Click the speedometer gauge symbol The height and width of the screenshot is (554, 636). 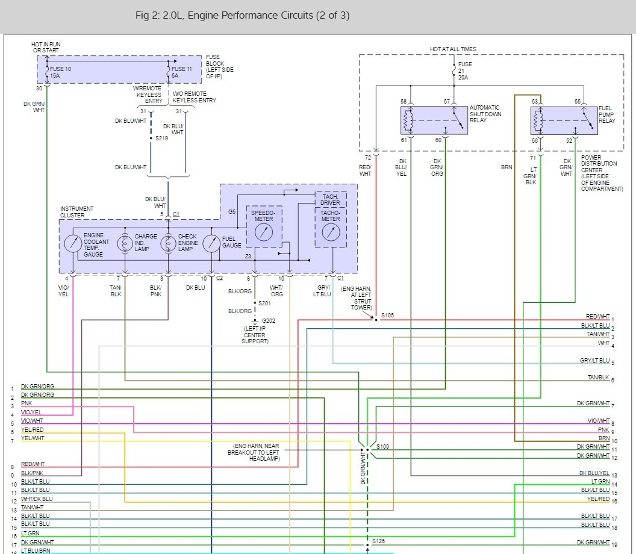pos(264,234)
